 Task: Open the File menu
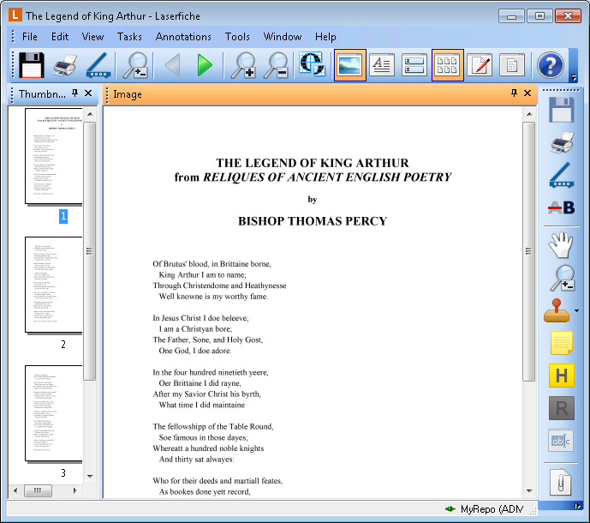click(29, 37)
